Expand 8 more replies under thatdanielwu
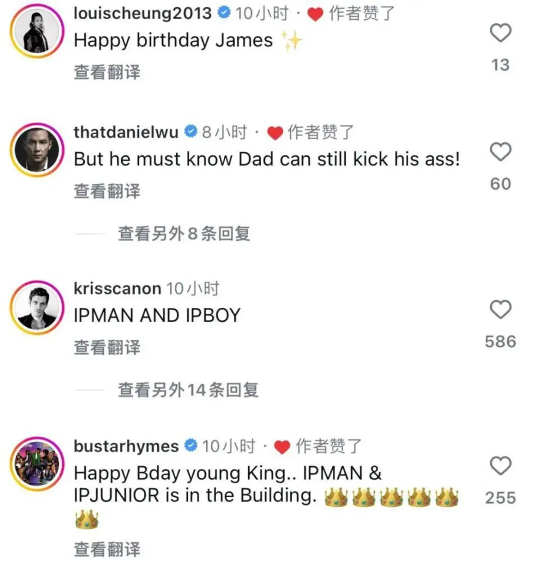Viewport: 539px width, 569px height. click(x=184, y=233)
